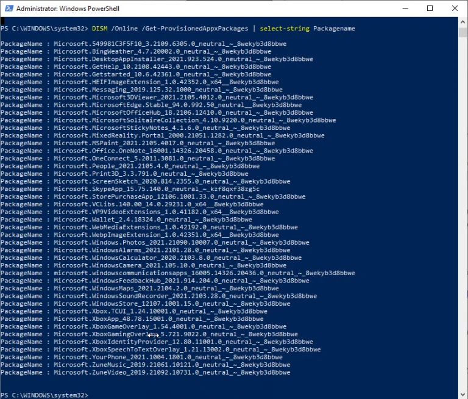Click the Microsoft.MicrosoftEdge.Stable package line
The height and width of the screenshot is (399, 468).
click(151, 105)
